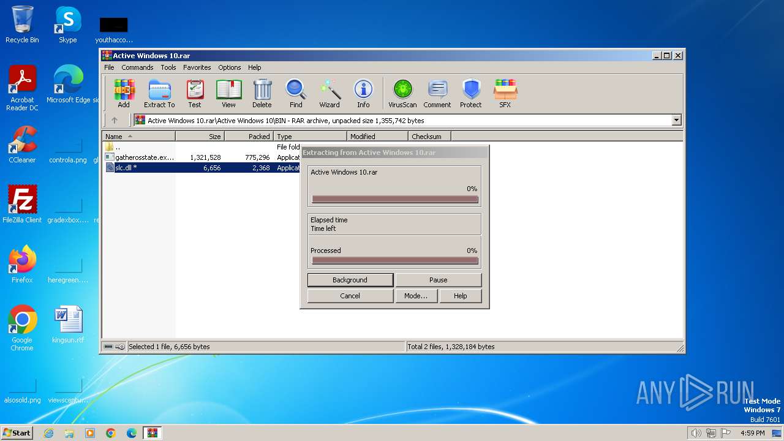
Task: Open the View toolbar icon
Action: tap(228, 94)
